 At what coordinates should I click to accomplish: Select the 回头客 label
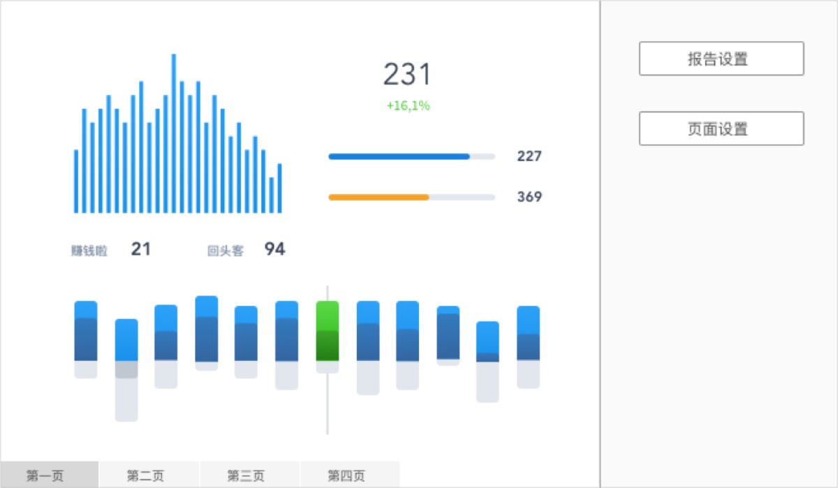(x=226, y=251)
